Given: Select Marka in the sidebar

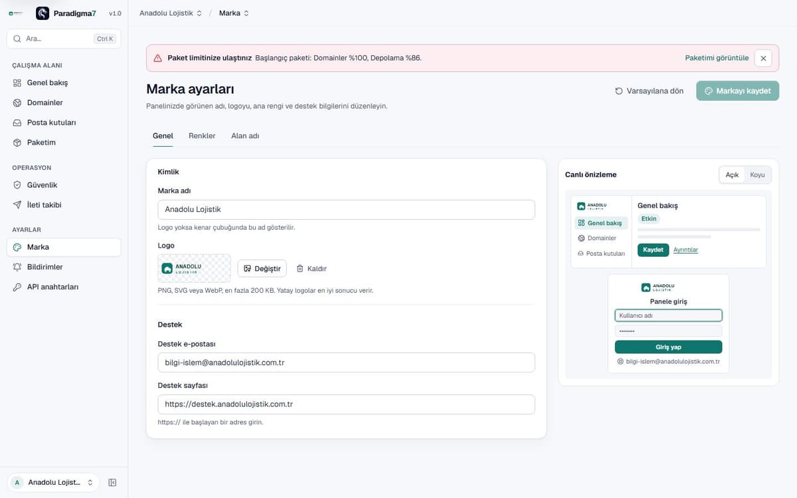Looking at the screenshot, I should click(64, 247).
